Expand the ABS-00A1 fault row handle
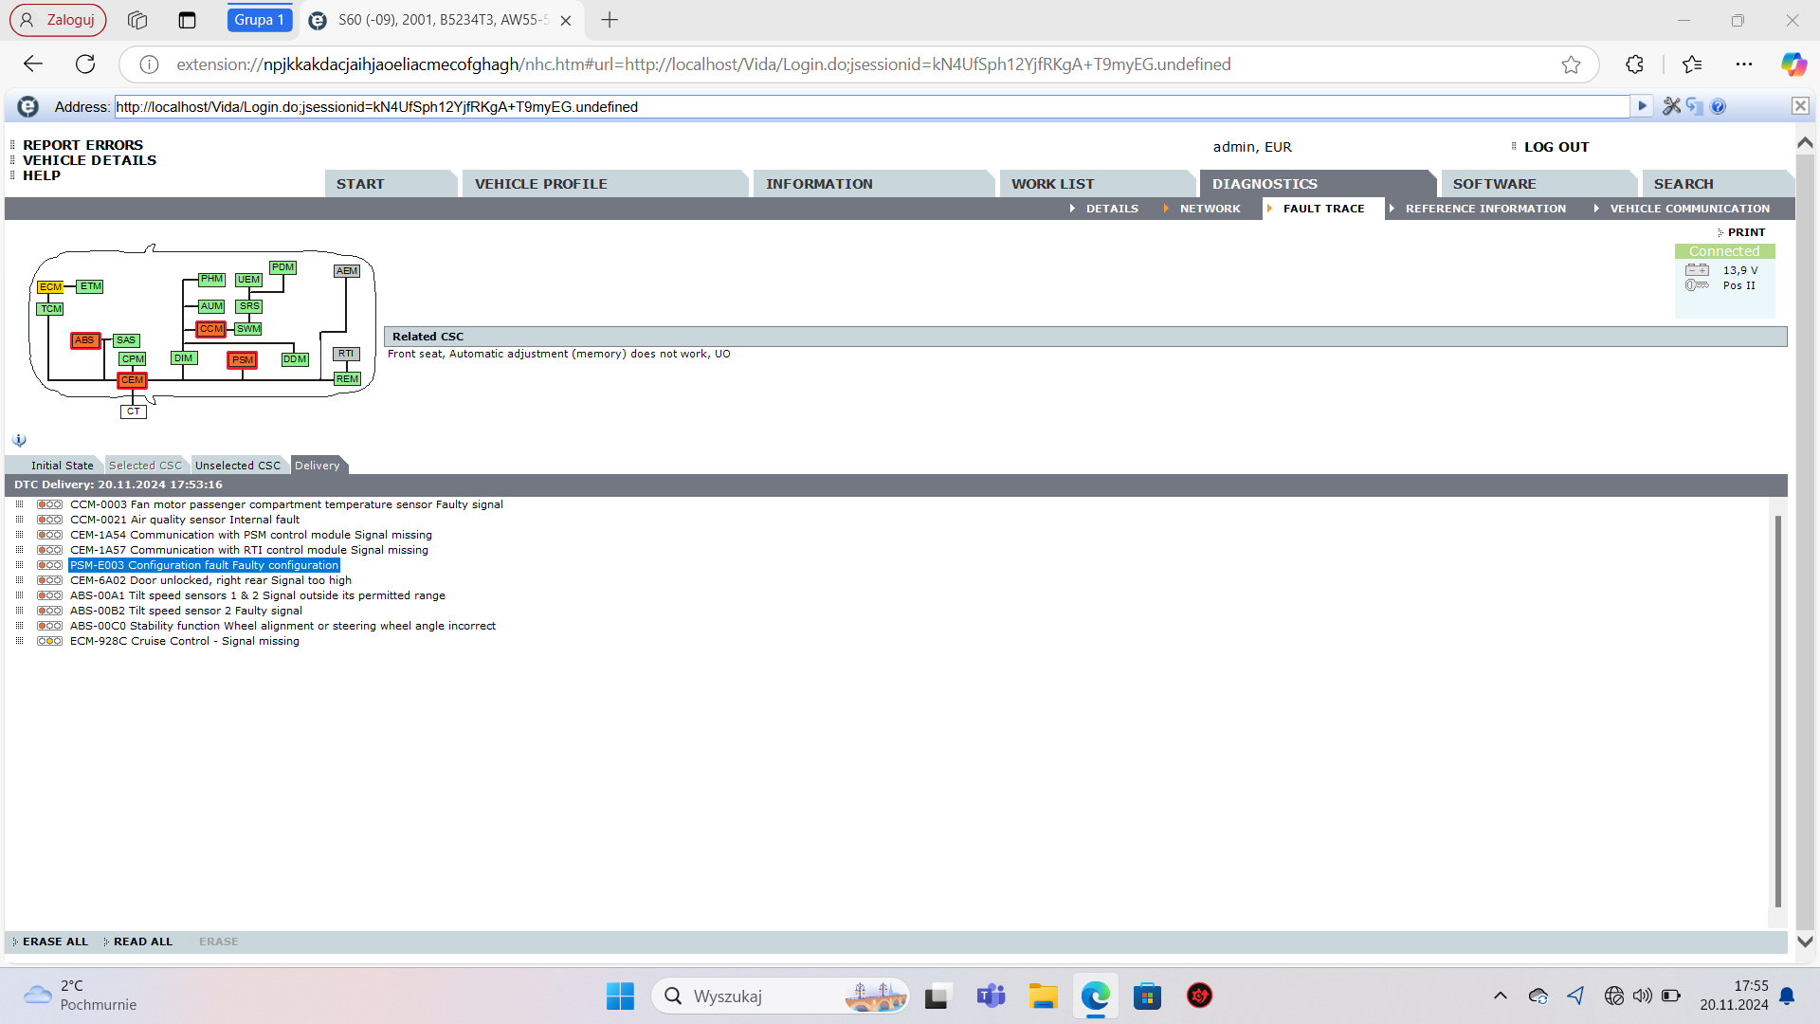The image size is (1820, 1024). [x=19, y=595]
